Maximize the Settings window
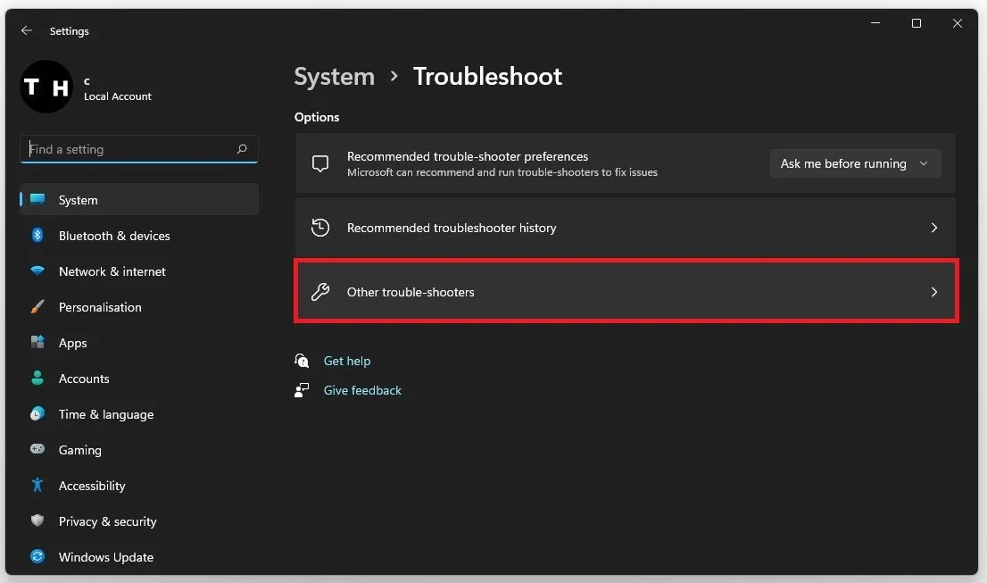Viewport: 987px width, 583px height. [916, 23]
